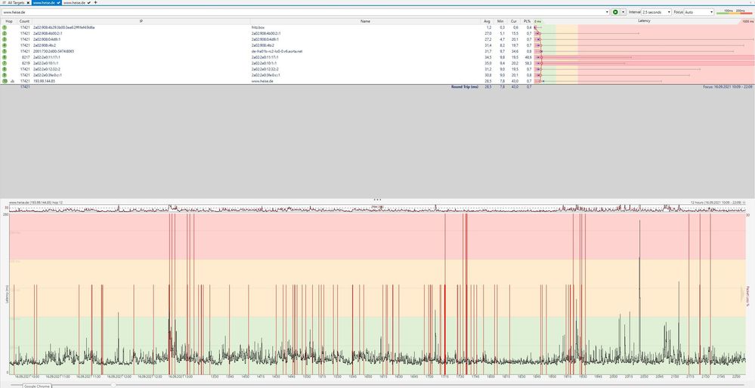Open the Interval dropdown

[x=655, y=12]
